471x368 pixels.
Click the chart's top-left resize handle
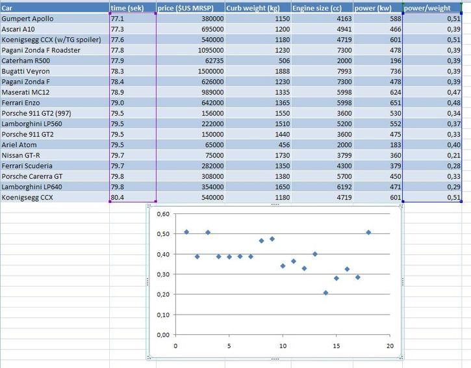(x=149, y=205)
